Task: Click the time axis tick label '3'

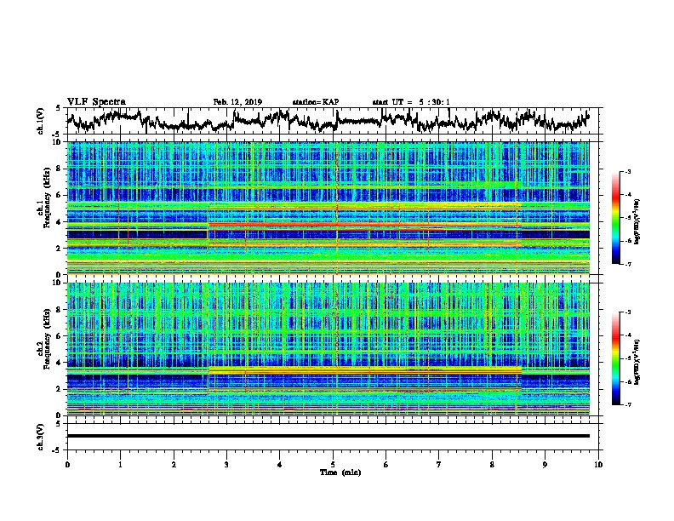Action: click(226, 465)
